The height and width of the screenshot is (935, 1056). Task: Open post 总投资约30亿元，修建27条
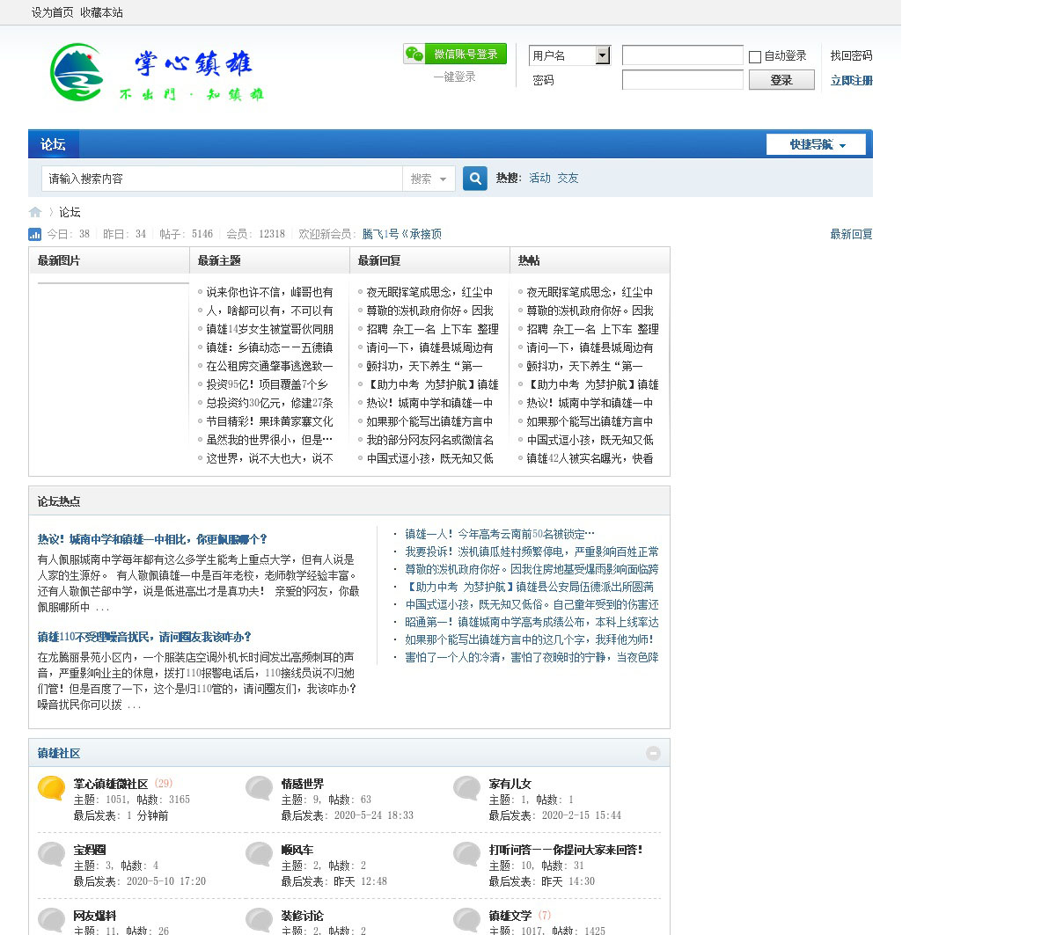[x=269, y=403]
